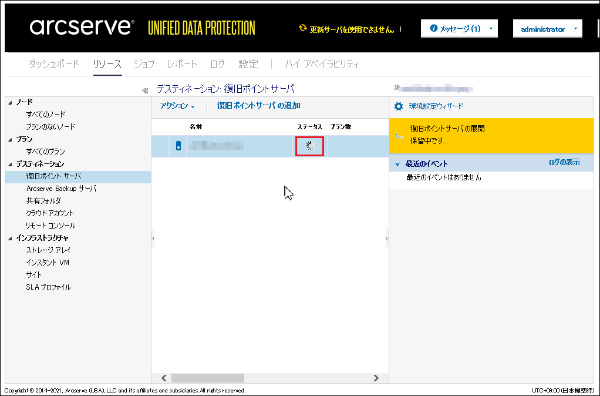Select インスタント VM in tree

pos(48,263)
